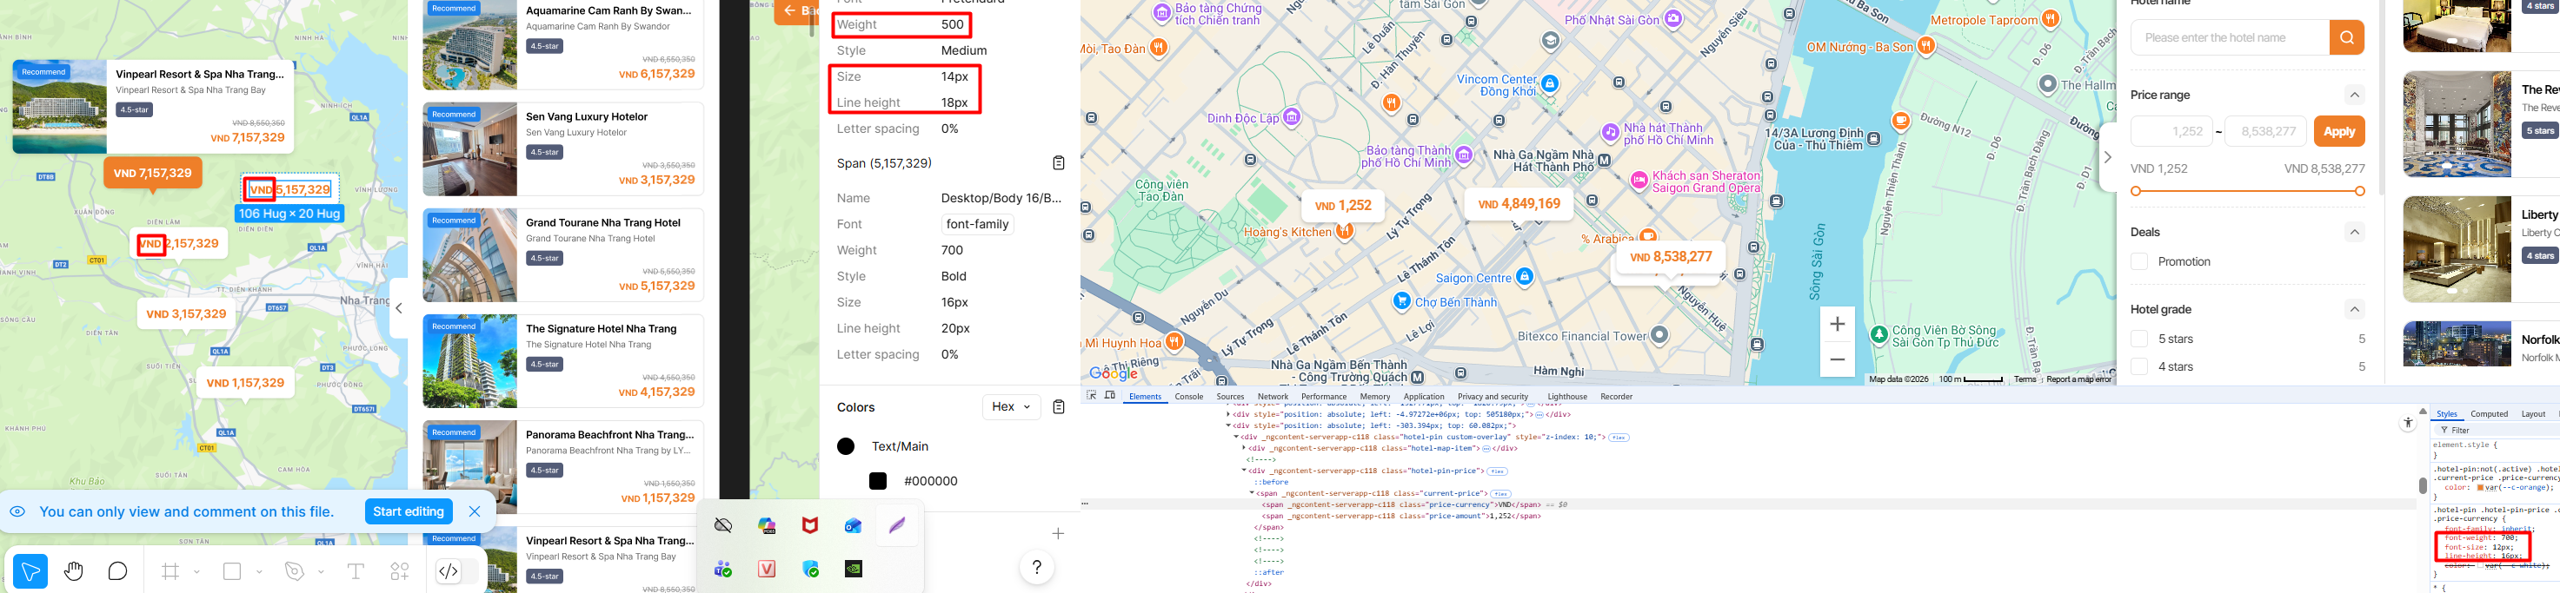Image resolution: width=2560 pixels, height=593 pixels.
Task: Click the map zoom out button
Action: [1837, 359]
